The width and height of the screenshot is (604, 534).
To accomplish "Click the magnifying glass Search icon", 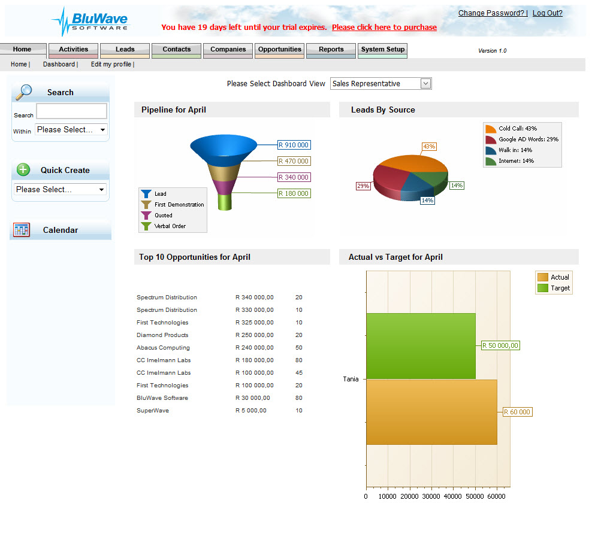I will tap(24, 92).
